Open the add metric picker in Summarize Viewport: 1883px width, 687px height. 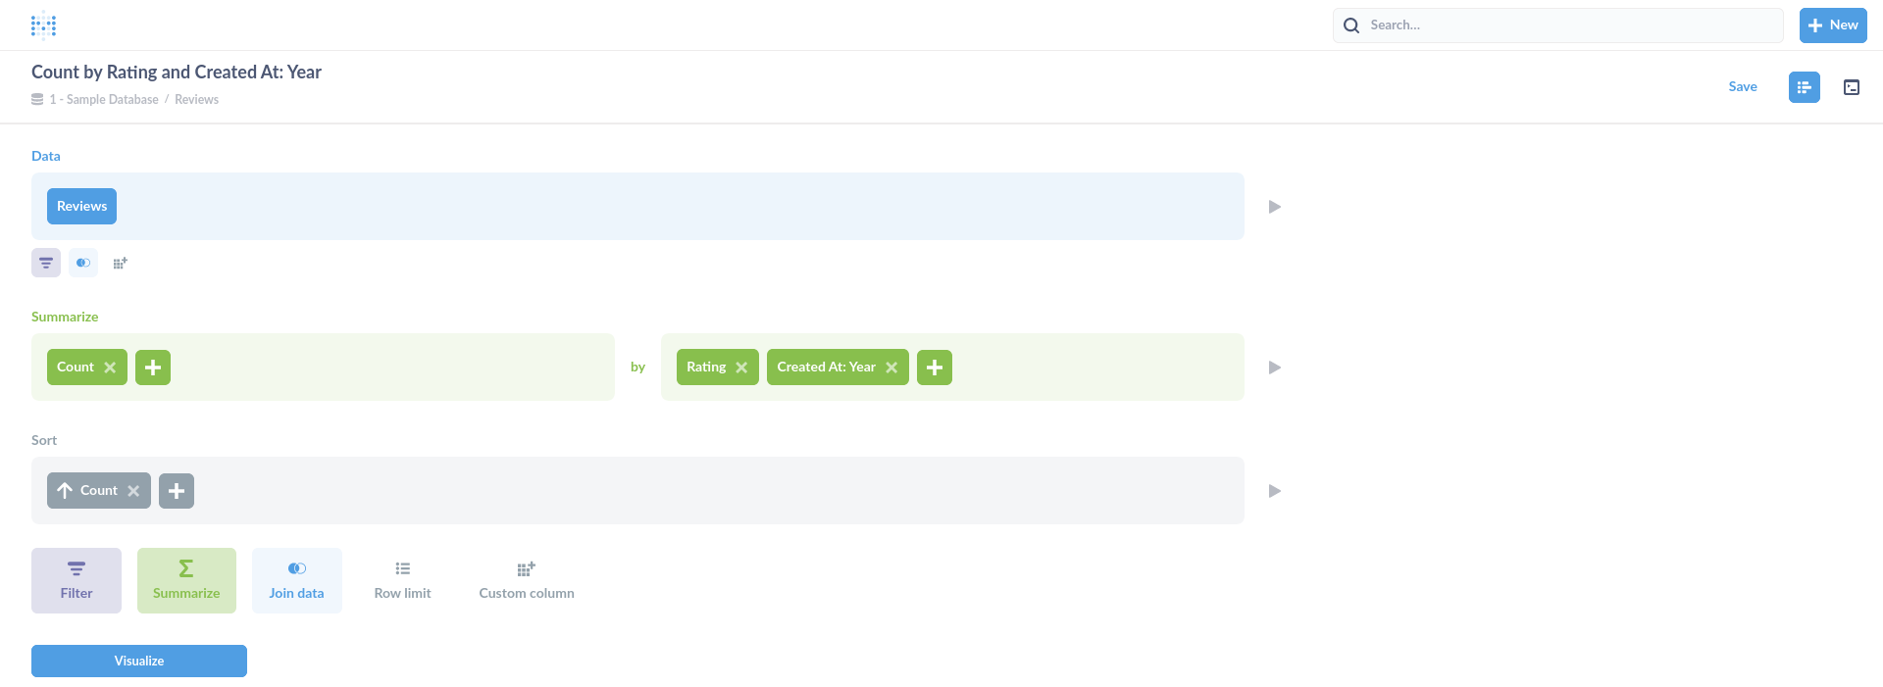pyautogui.click(x=153, y=367)
